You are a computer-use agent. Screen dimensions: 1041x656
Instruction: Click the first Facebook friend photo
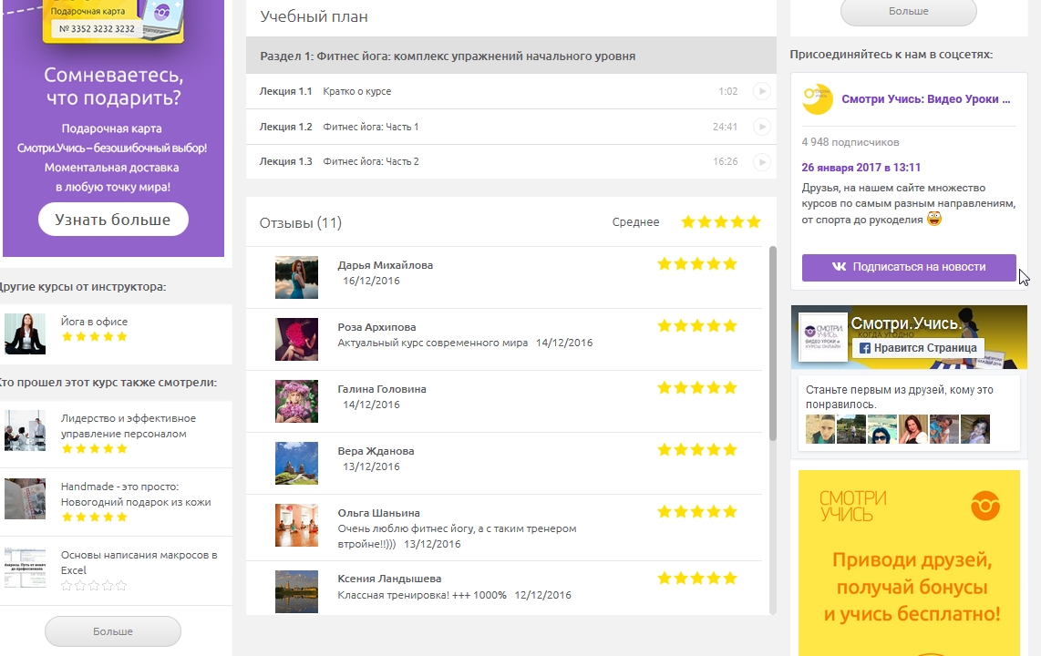pos(820,429)
